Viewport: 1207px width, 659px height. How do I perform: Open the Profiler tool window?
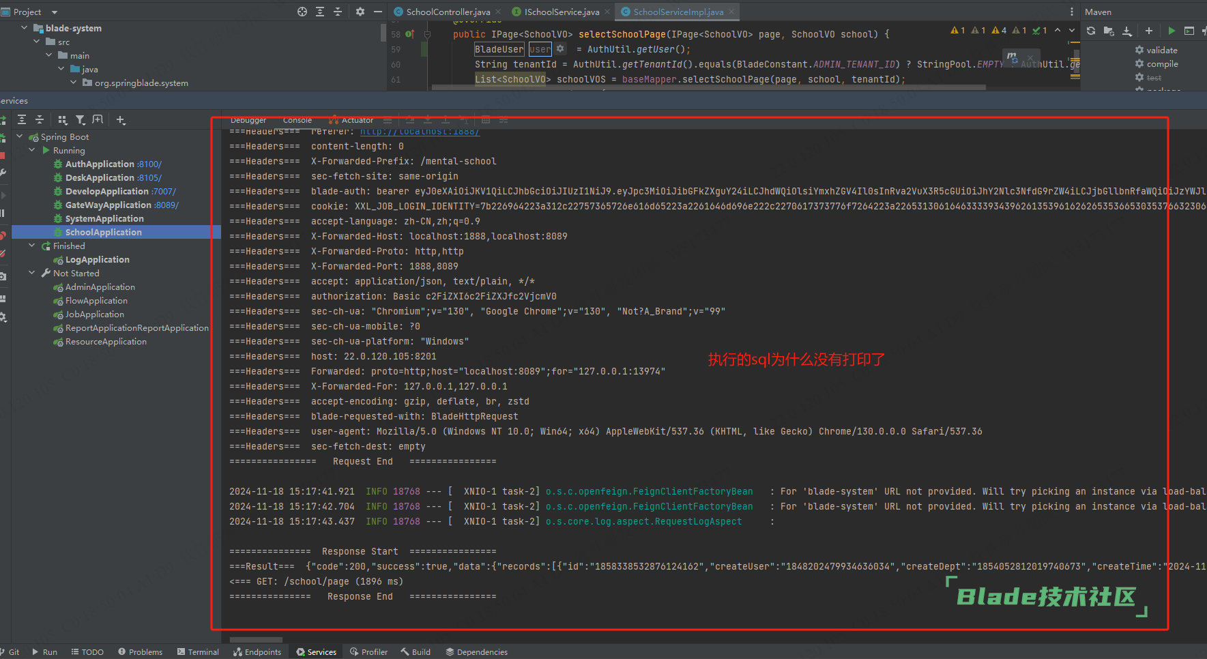(368, 652)
